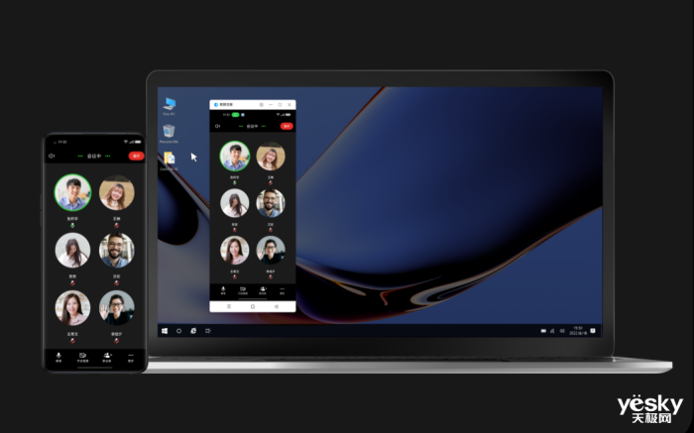
Task: Toggle the microphone mute on the phone
Action: (x=58, y=356)
